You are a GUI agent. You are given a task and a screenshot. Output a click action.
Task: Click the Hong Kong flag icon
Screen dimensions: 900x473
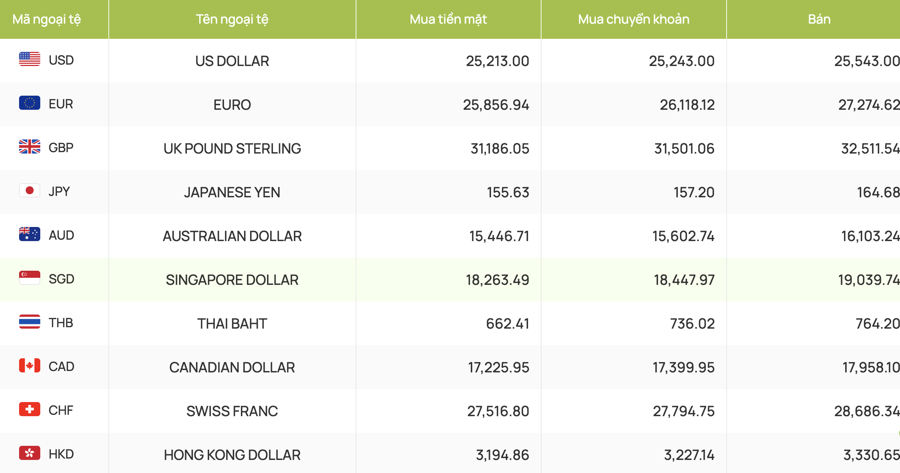pyautogui.click(x=30, y=453)
